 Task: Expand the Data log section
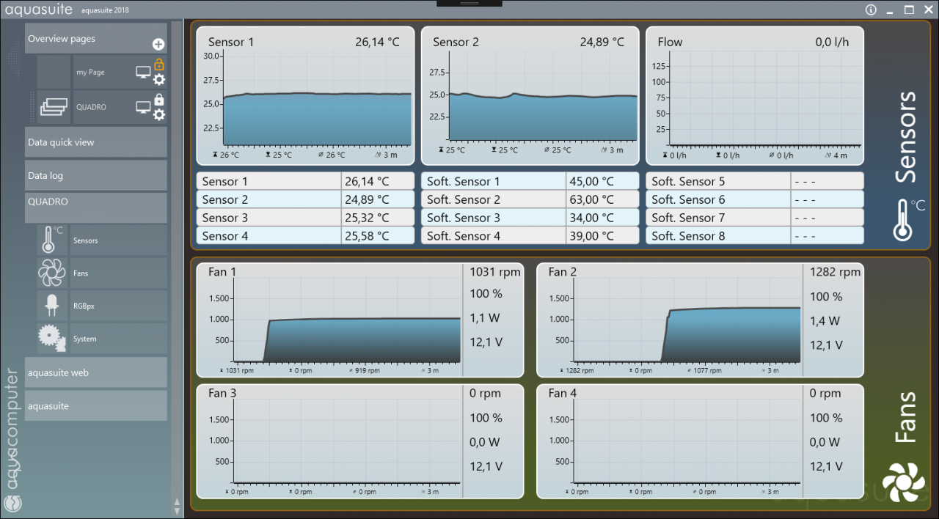coord(96,176)
